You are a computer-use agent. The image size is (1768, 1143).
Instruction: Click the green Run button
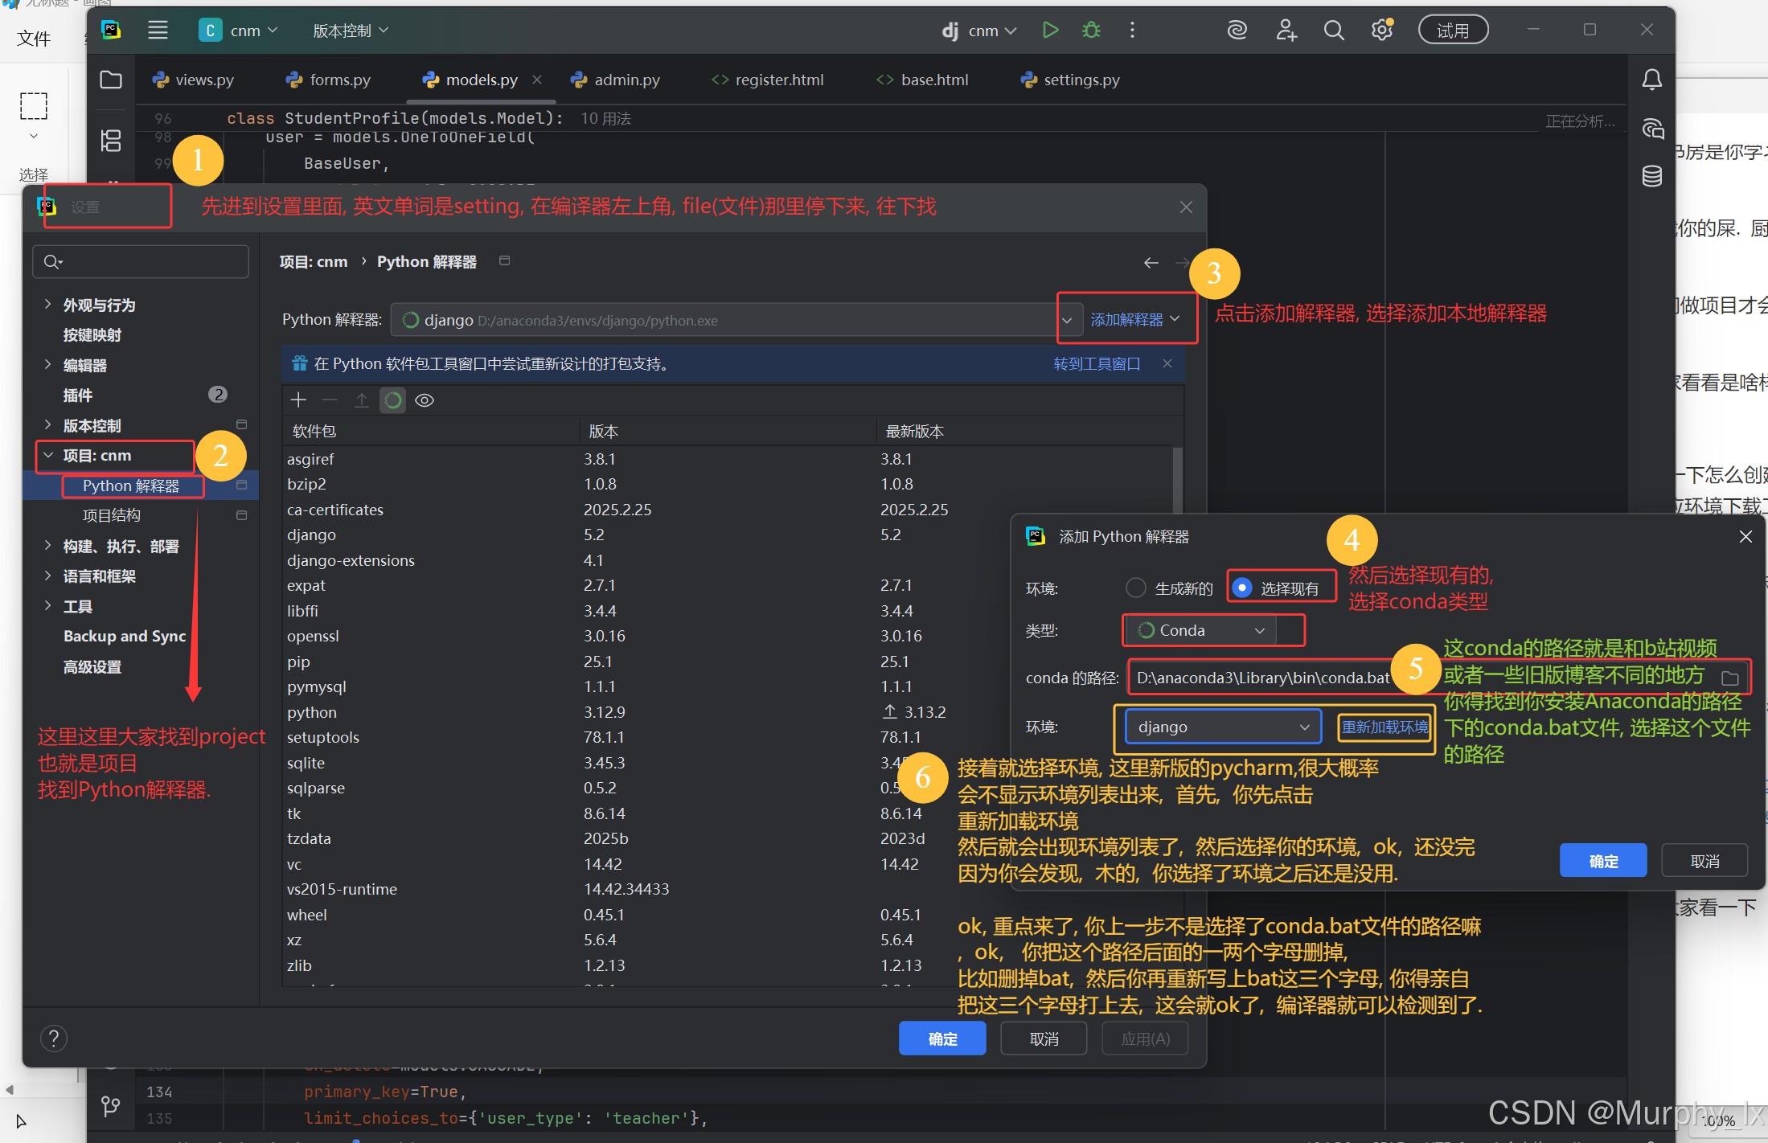[1050, 31]
